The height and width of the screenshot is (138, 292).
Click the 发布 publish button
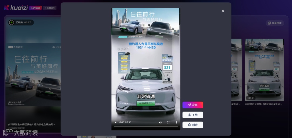pyautogui.click(x=193, y=105)
